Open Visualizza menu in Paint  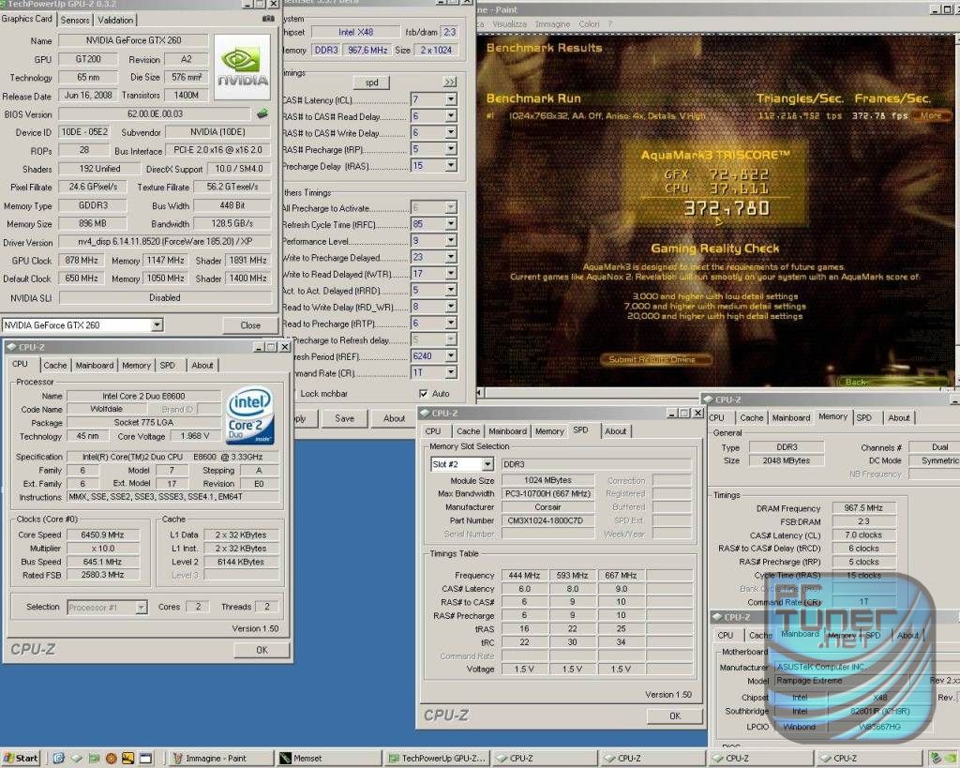pyautogui.click(x=509, y=23)
